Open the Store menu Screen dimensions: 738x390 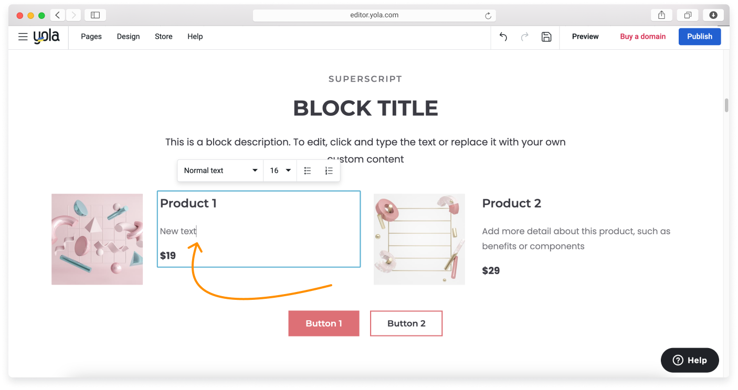click(x=163, y=36)
